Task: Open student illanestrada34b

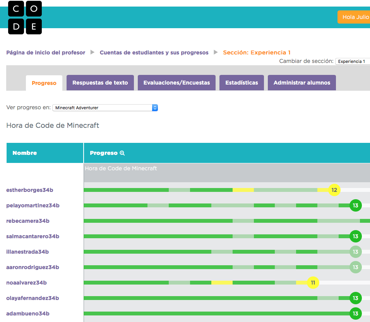Action: pos(27,252)
